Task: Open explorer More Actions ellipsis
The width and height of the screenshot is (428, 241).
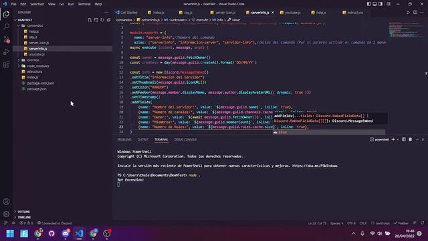Action: tap(106, 12)
